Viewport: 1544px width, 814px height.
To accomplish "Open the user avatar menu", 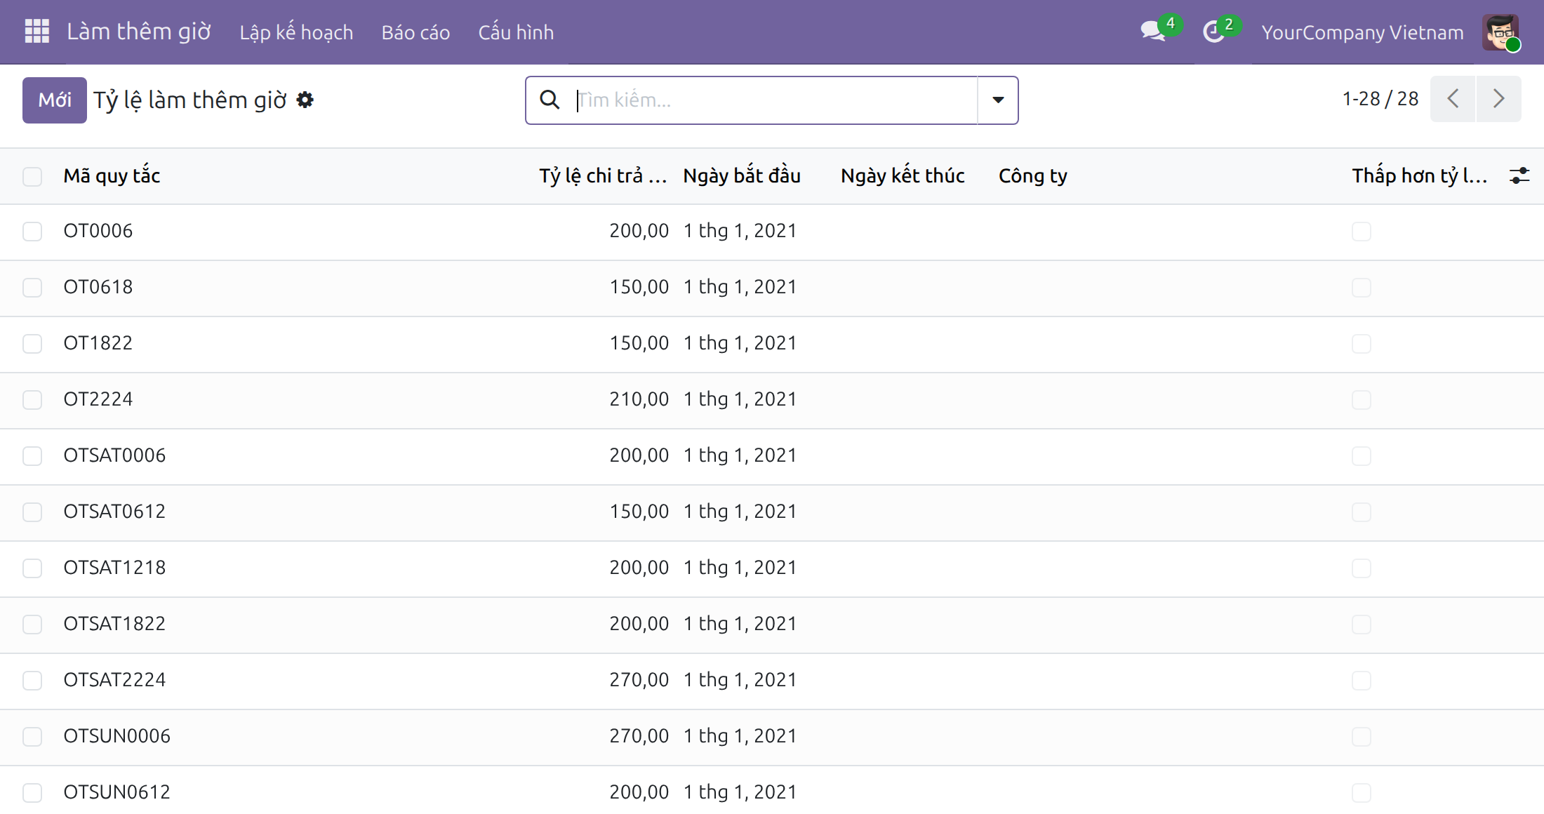I will [x=1500, y=32].
